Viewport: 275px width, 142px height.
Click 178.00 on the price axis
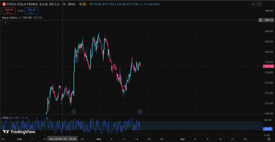coord(269,62)
